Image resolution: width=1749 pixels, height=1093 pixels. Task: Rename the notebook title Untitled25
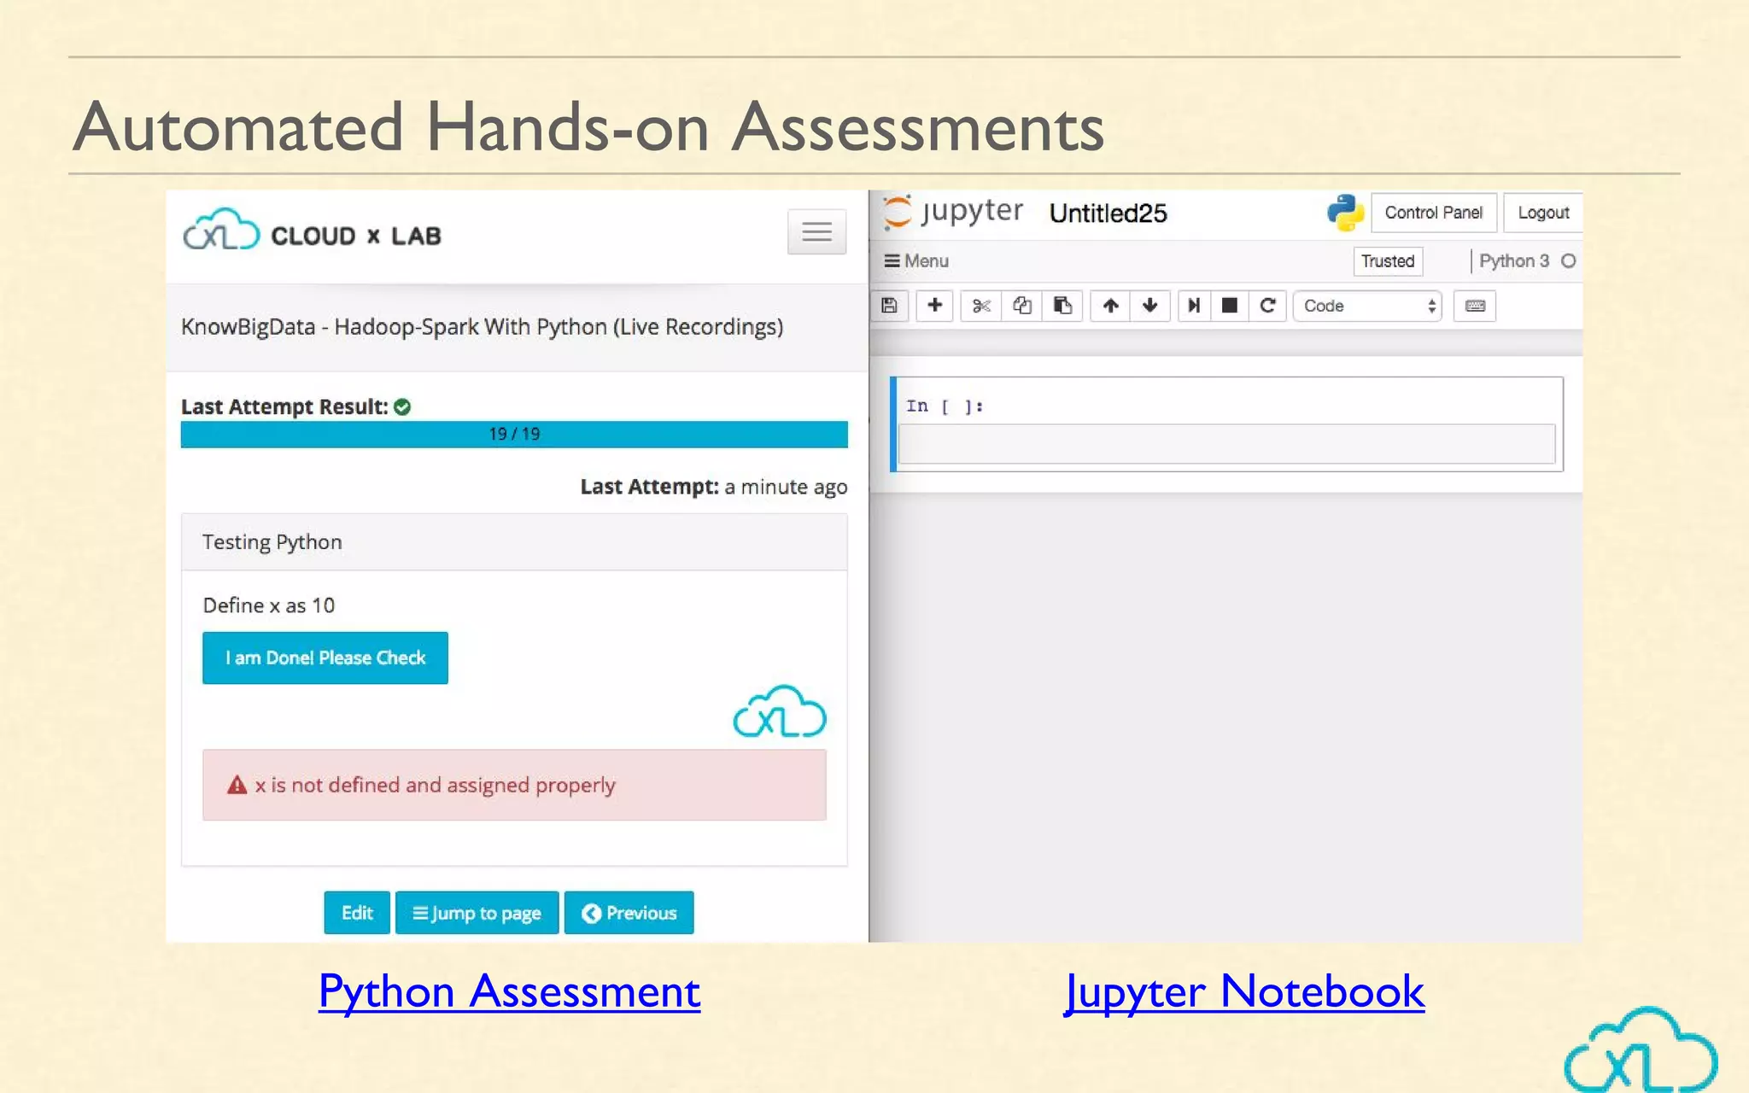(1108, 213)
